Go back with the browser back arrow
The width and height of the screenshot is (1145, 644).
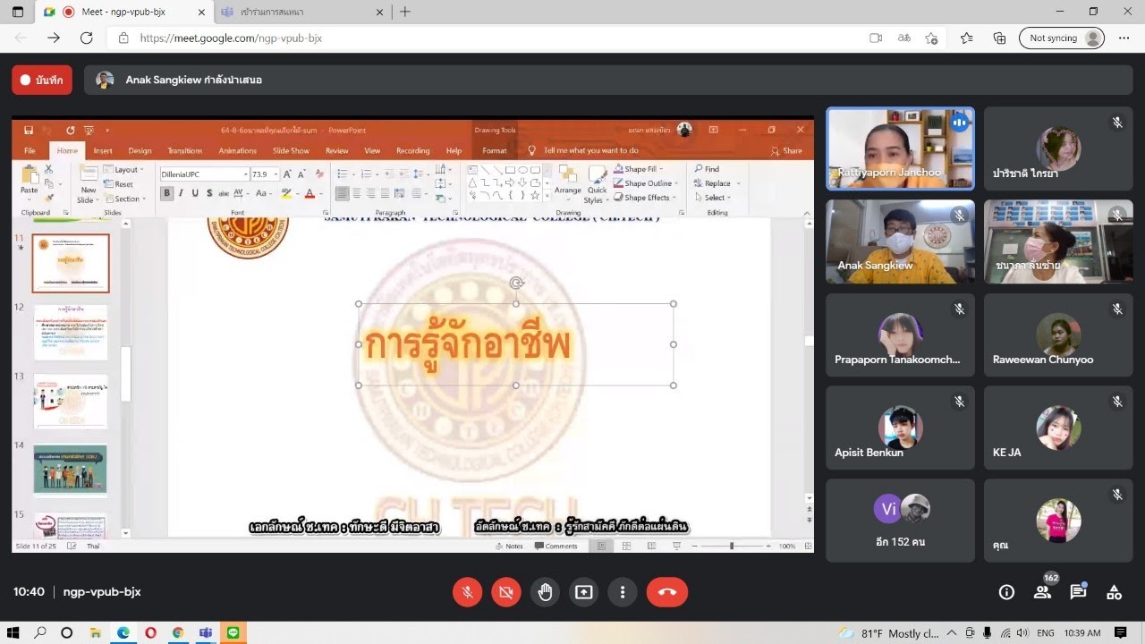pos(21,38)
